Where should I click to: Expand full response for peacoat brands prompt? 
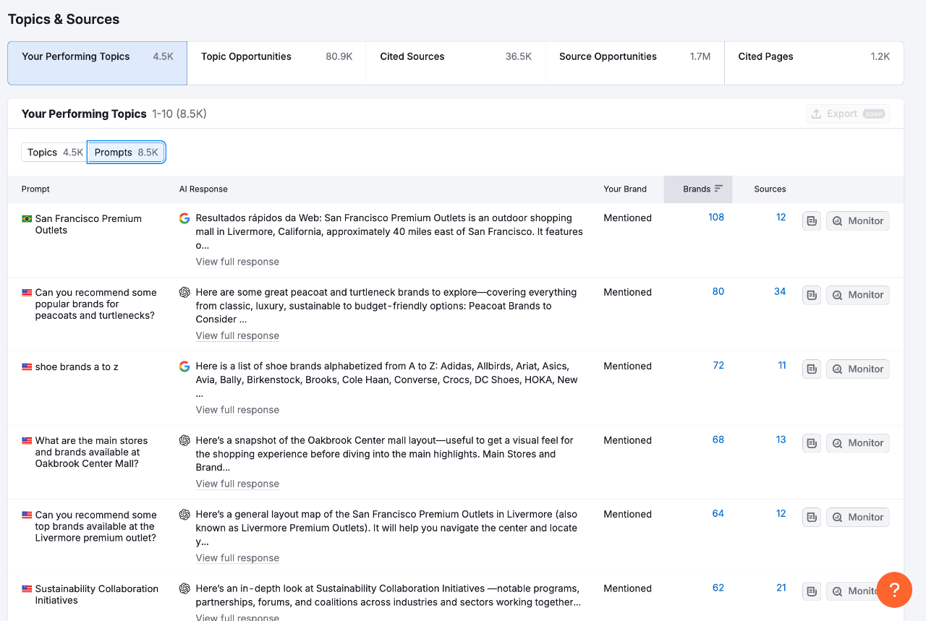[237, 336]
